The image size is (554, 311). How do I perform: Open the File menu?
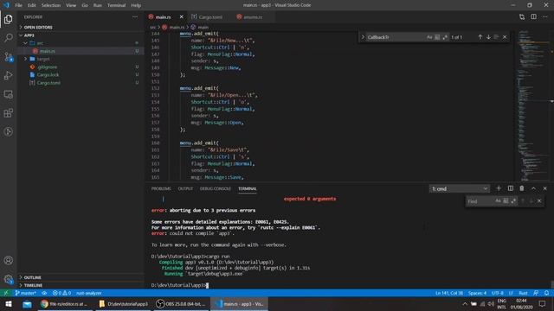pyautogui.click(x=18, y=5)
